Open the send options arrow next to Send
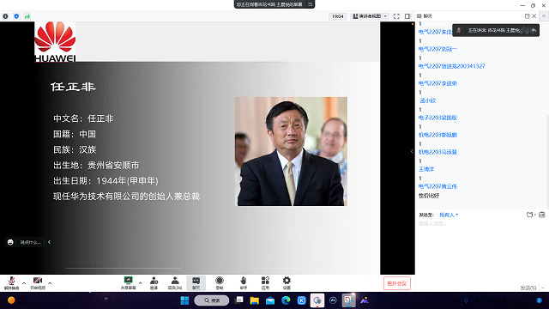The width and height of the screenshot is (549, 309). 543,288
